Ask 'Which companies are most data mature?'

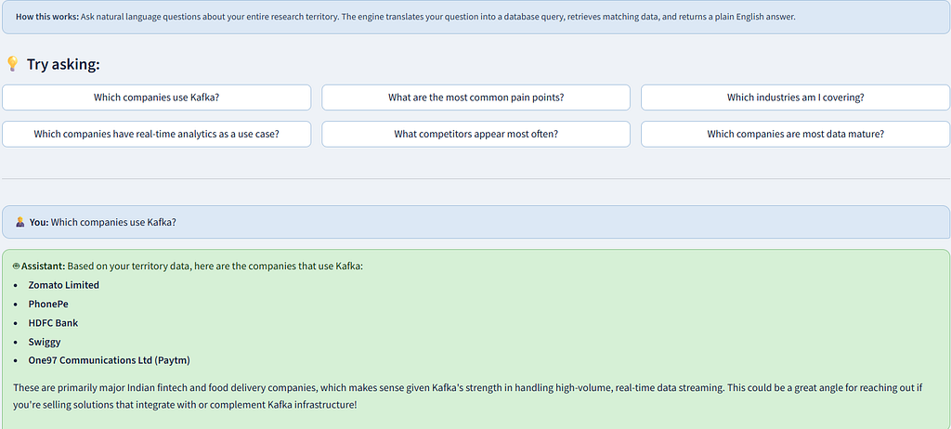pos(795,134)
